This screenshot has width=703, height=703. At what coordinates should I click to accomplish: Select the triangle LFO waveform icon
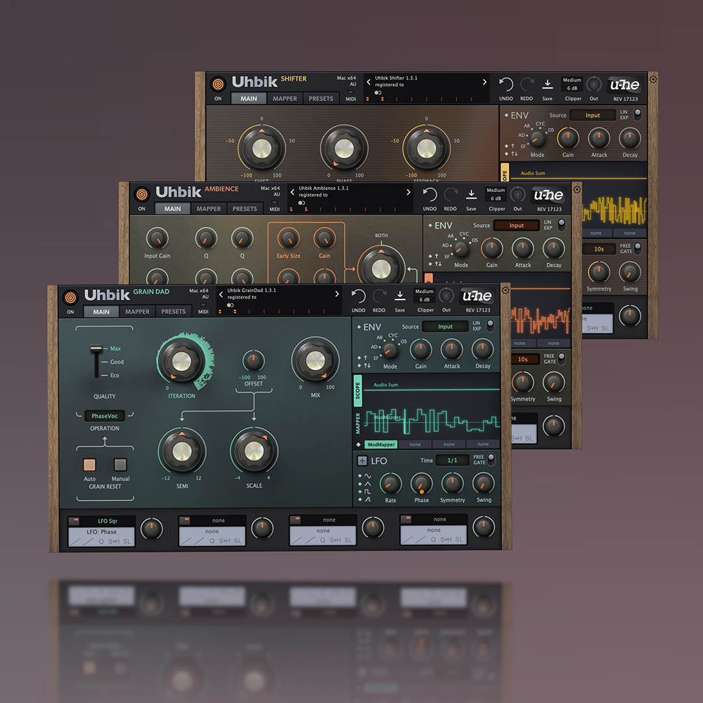[367, 484]
